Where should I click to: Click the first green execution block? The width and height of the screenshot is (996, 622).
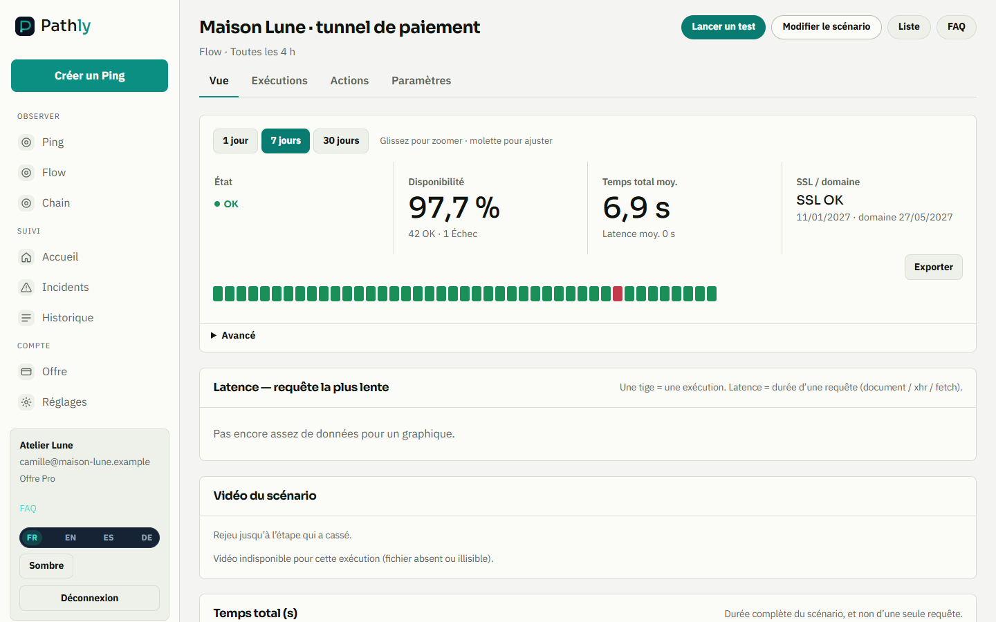[218, 294]
